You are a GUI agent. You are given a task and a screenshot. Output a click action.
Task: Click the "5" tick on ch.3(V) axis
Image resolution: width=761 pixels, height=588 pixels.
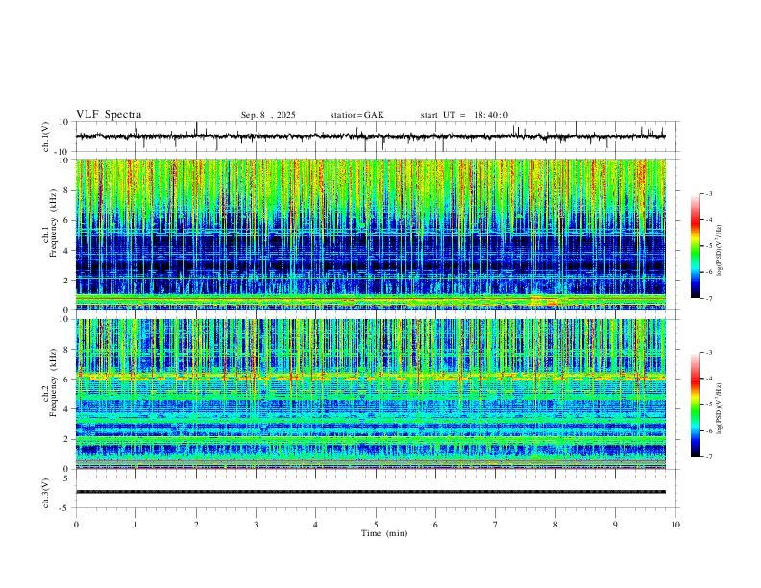(67, 478)
